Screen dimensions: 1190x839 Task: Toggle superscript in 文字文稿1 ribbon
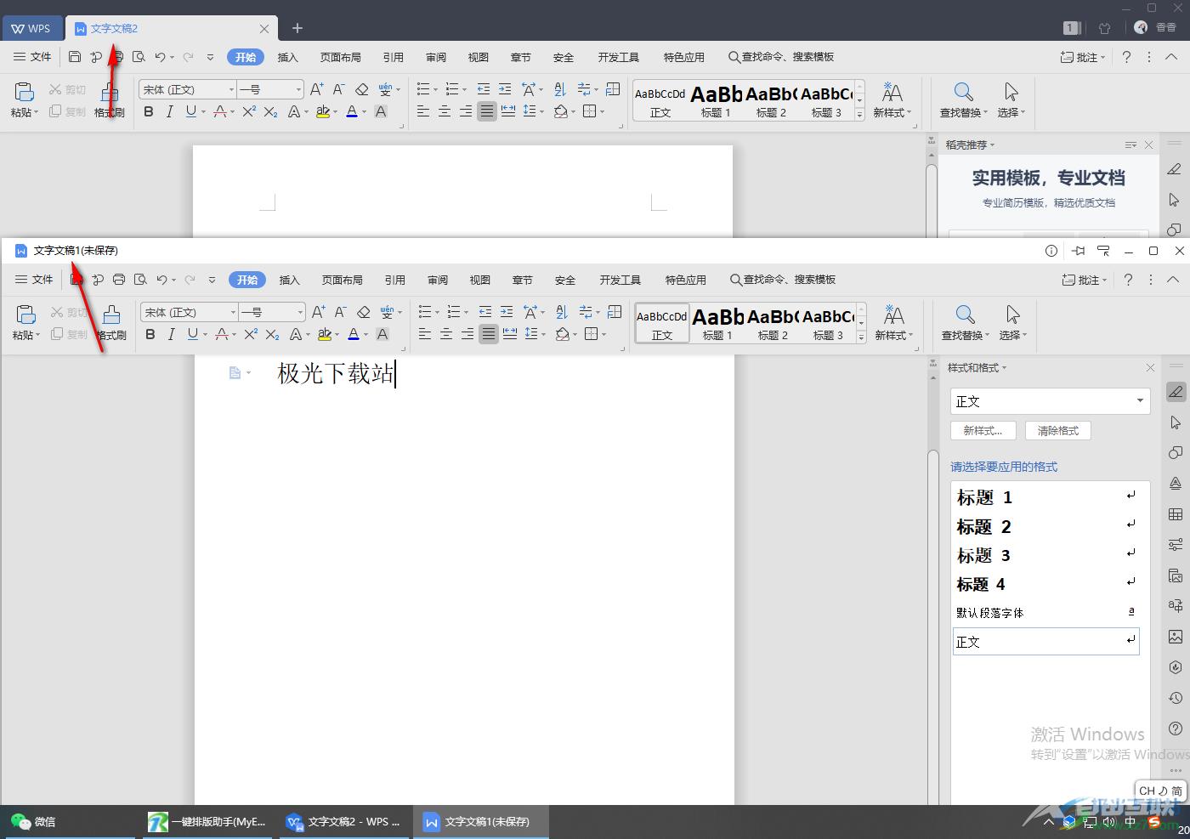[250, 334]
